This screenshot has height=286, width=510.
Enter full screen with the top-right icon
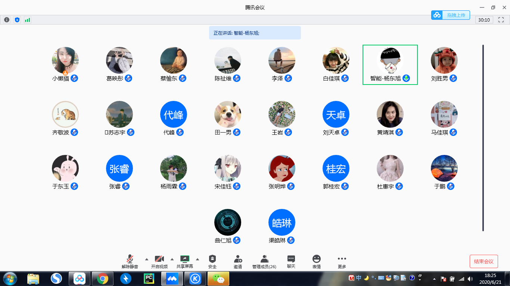501,20
